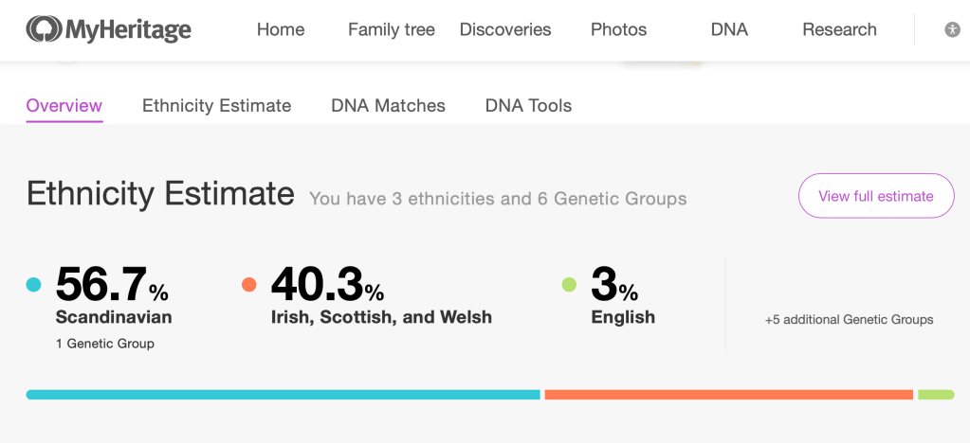Click the blue segment of ethnicity bar
Viewport: 970px width, 443px height.
283,395
